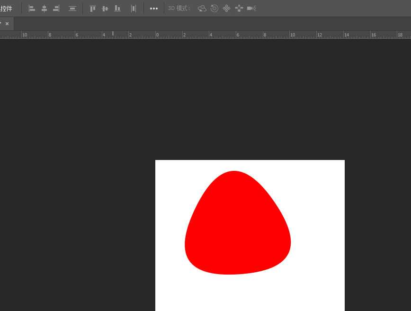Select the align right edges icon
The height and width of the screenshot is (311, 411).
56,9
